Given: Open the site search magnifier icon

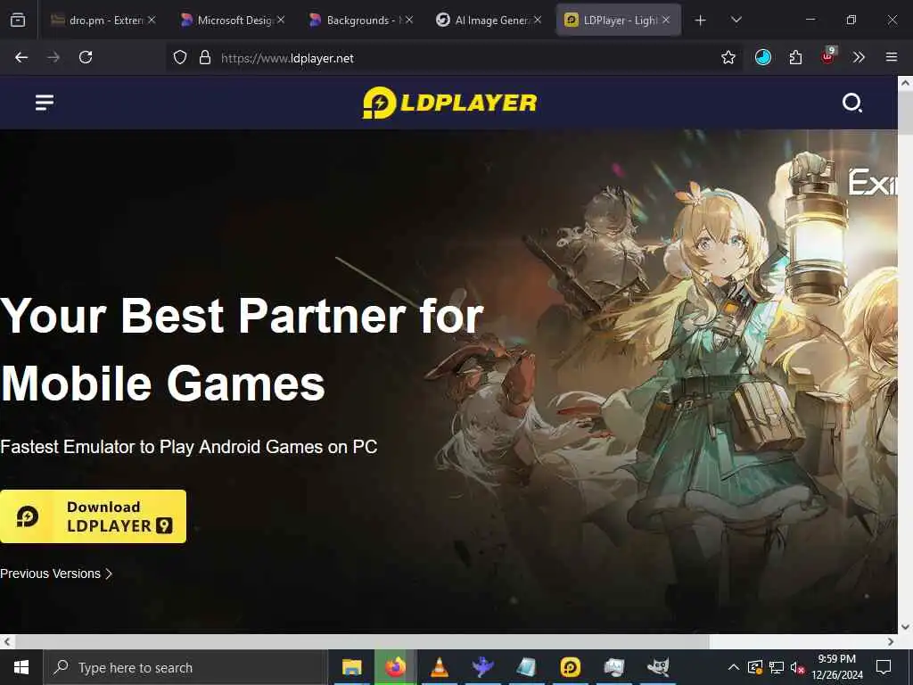Looking at the screenshot, I should 851,103.
